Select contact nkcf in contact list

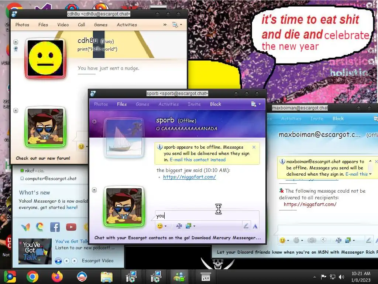[32, 171]
